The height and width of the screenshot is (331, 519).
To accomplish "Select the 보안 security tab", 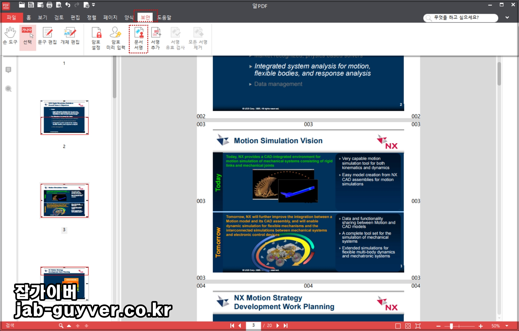I will coord(145,17).
